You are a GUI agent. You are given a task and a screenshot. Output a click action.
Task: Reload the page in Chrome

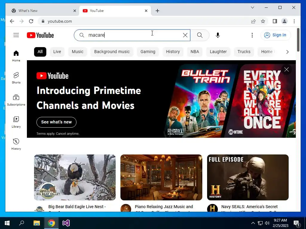31,21
